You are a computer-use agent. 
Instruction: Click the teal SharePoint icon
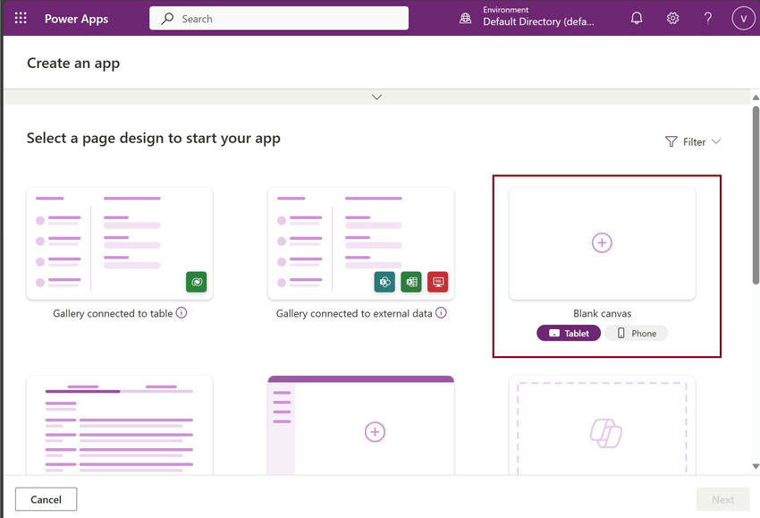(x=384, y=282)
